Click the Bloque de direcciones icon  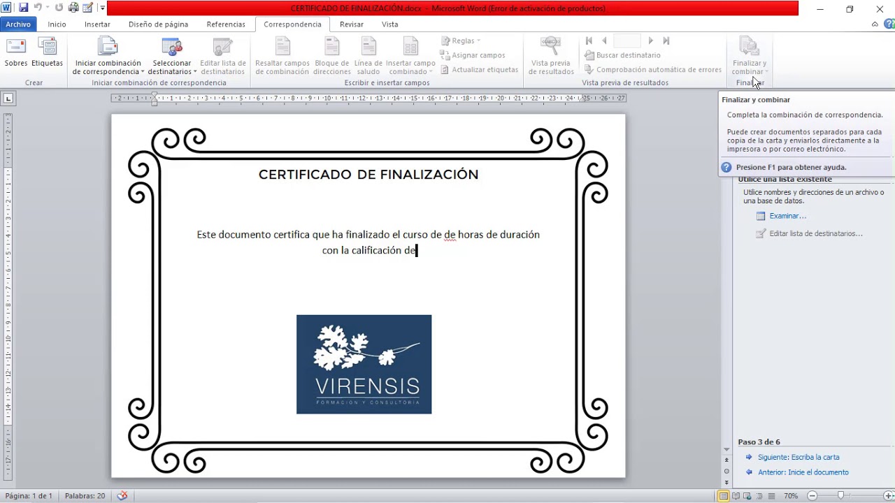tap(332, 56)
